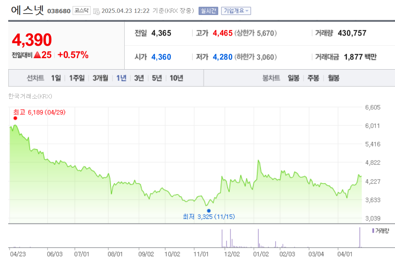This screenshot has width=395, height=273.
Task: Click the 에스넷 stock name heading
Action: click(27, 10)
